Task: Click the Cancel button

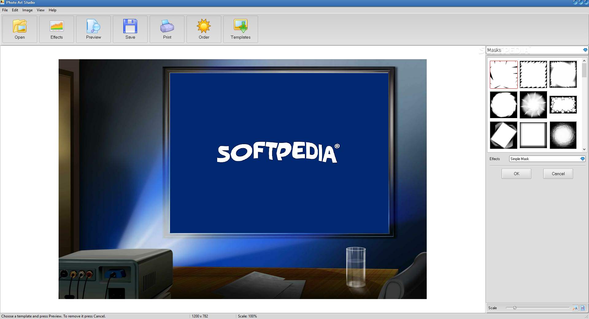Action: 558,174
